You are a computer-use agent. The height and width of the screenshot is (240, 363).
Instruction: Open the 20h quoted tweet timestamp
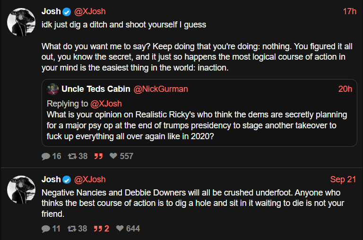point(345,89)
